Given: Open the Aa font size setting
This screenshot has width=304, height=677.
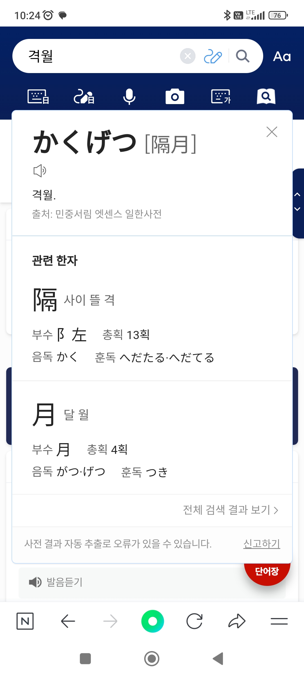Looking at the screenshot, I should point(282,56).
